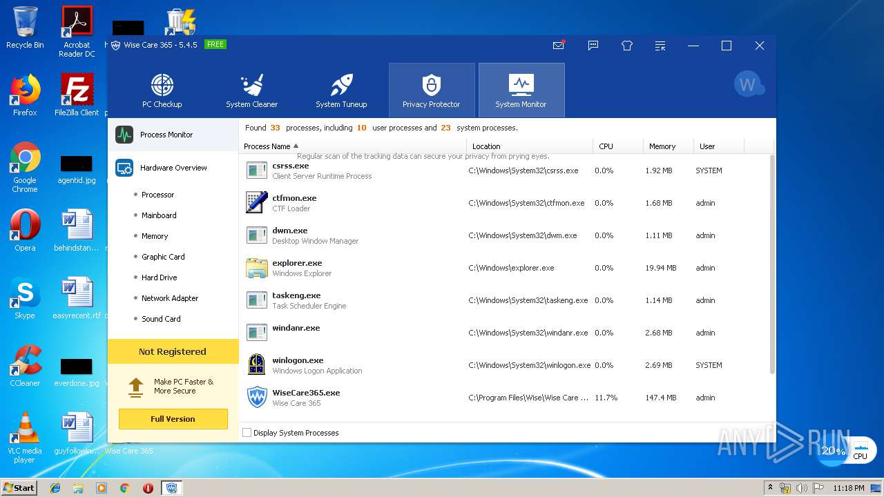Enable Display System Processes checkbox

point(247,433)
